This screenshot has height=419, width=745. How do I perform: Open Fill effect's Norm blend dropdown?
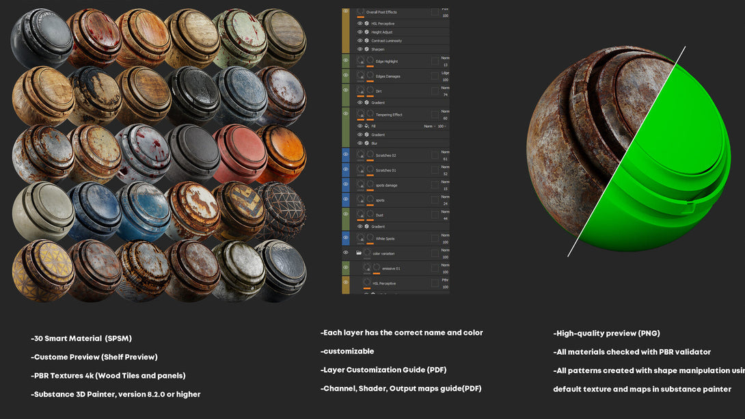pos(429,126)
